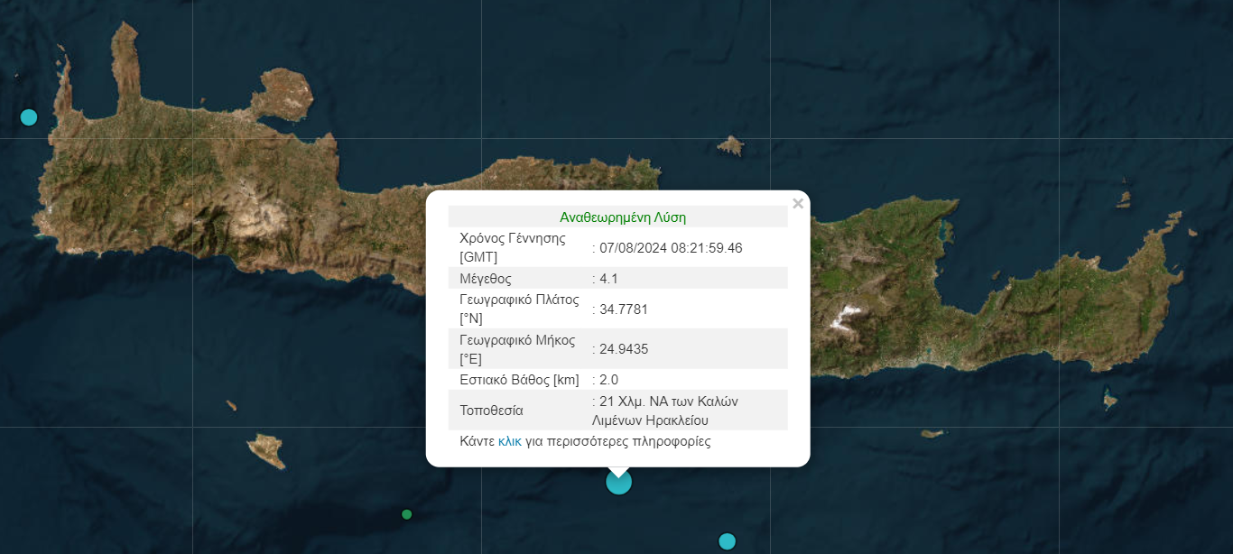This screenshot has height=554, width=1233.
Task: Select the focal depth value 2.0
Action: 608,380
